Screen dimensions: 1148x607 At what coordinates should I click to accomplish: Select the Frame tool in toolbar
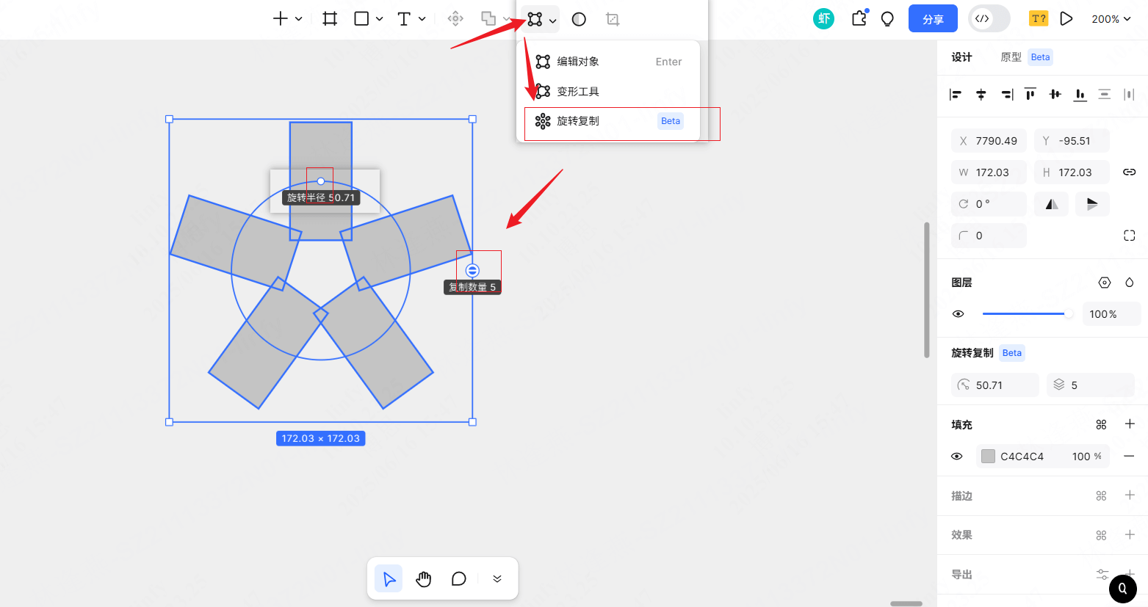(330, 19)
